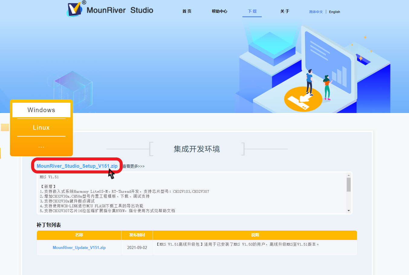Click the MounRiver Studio title text
The image size is (409, 275).
click(120, 10)
